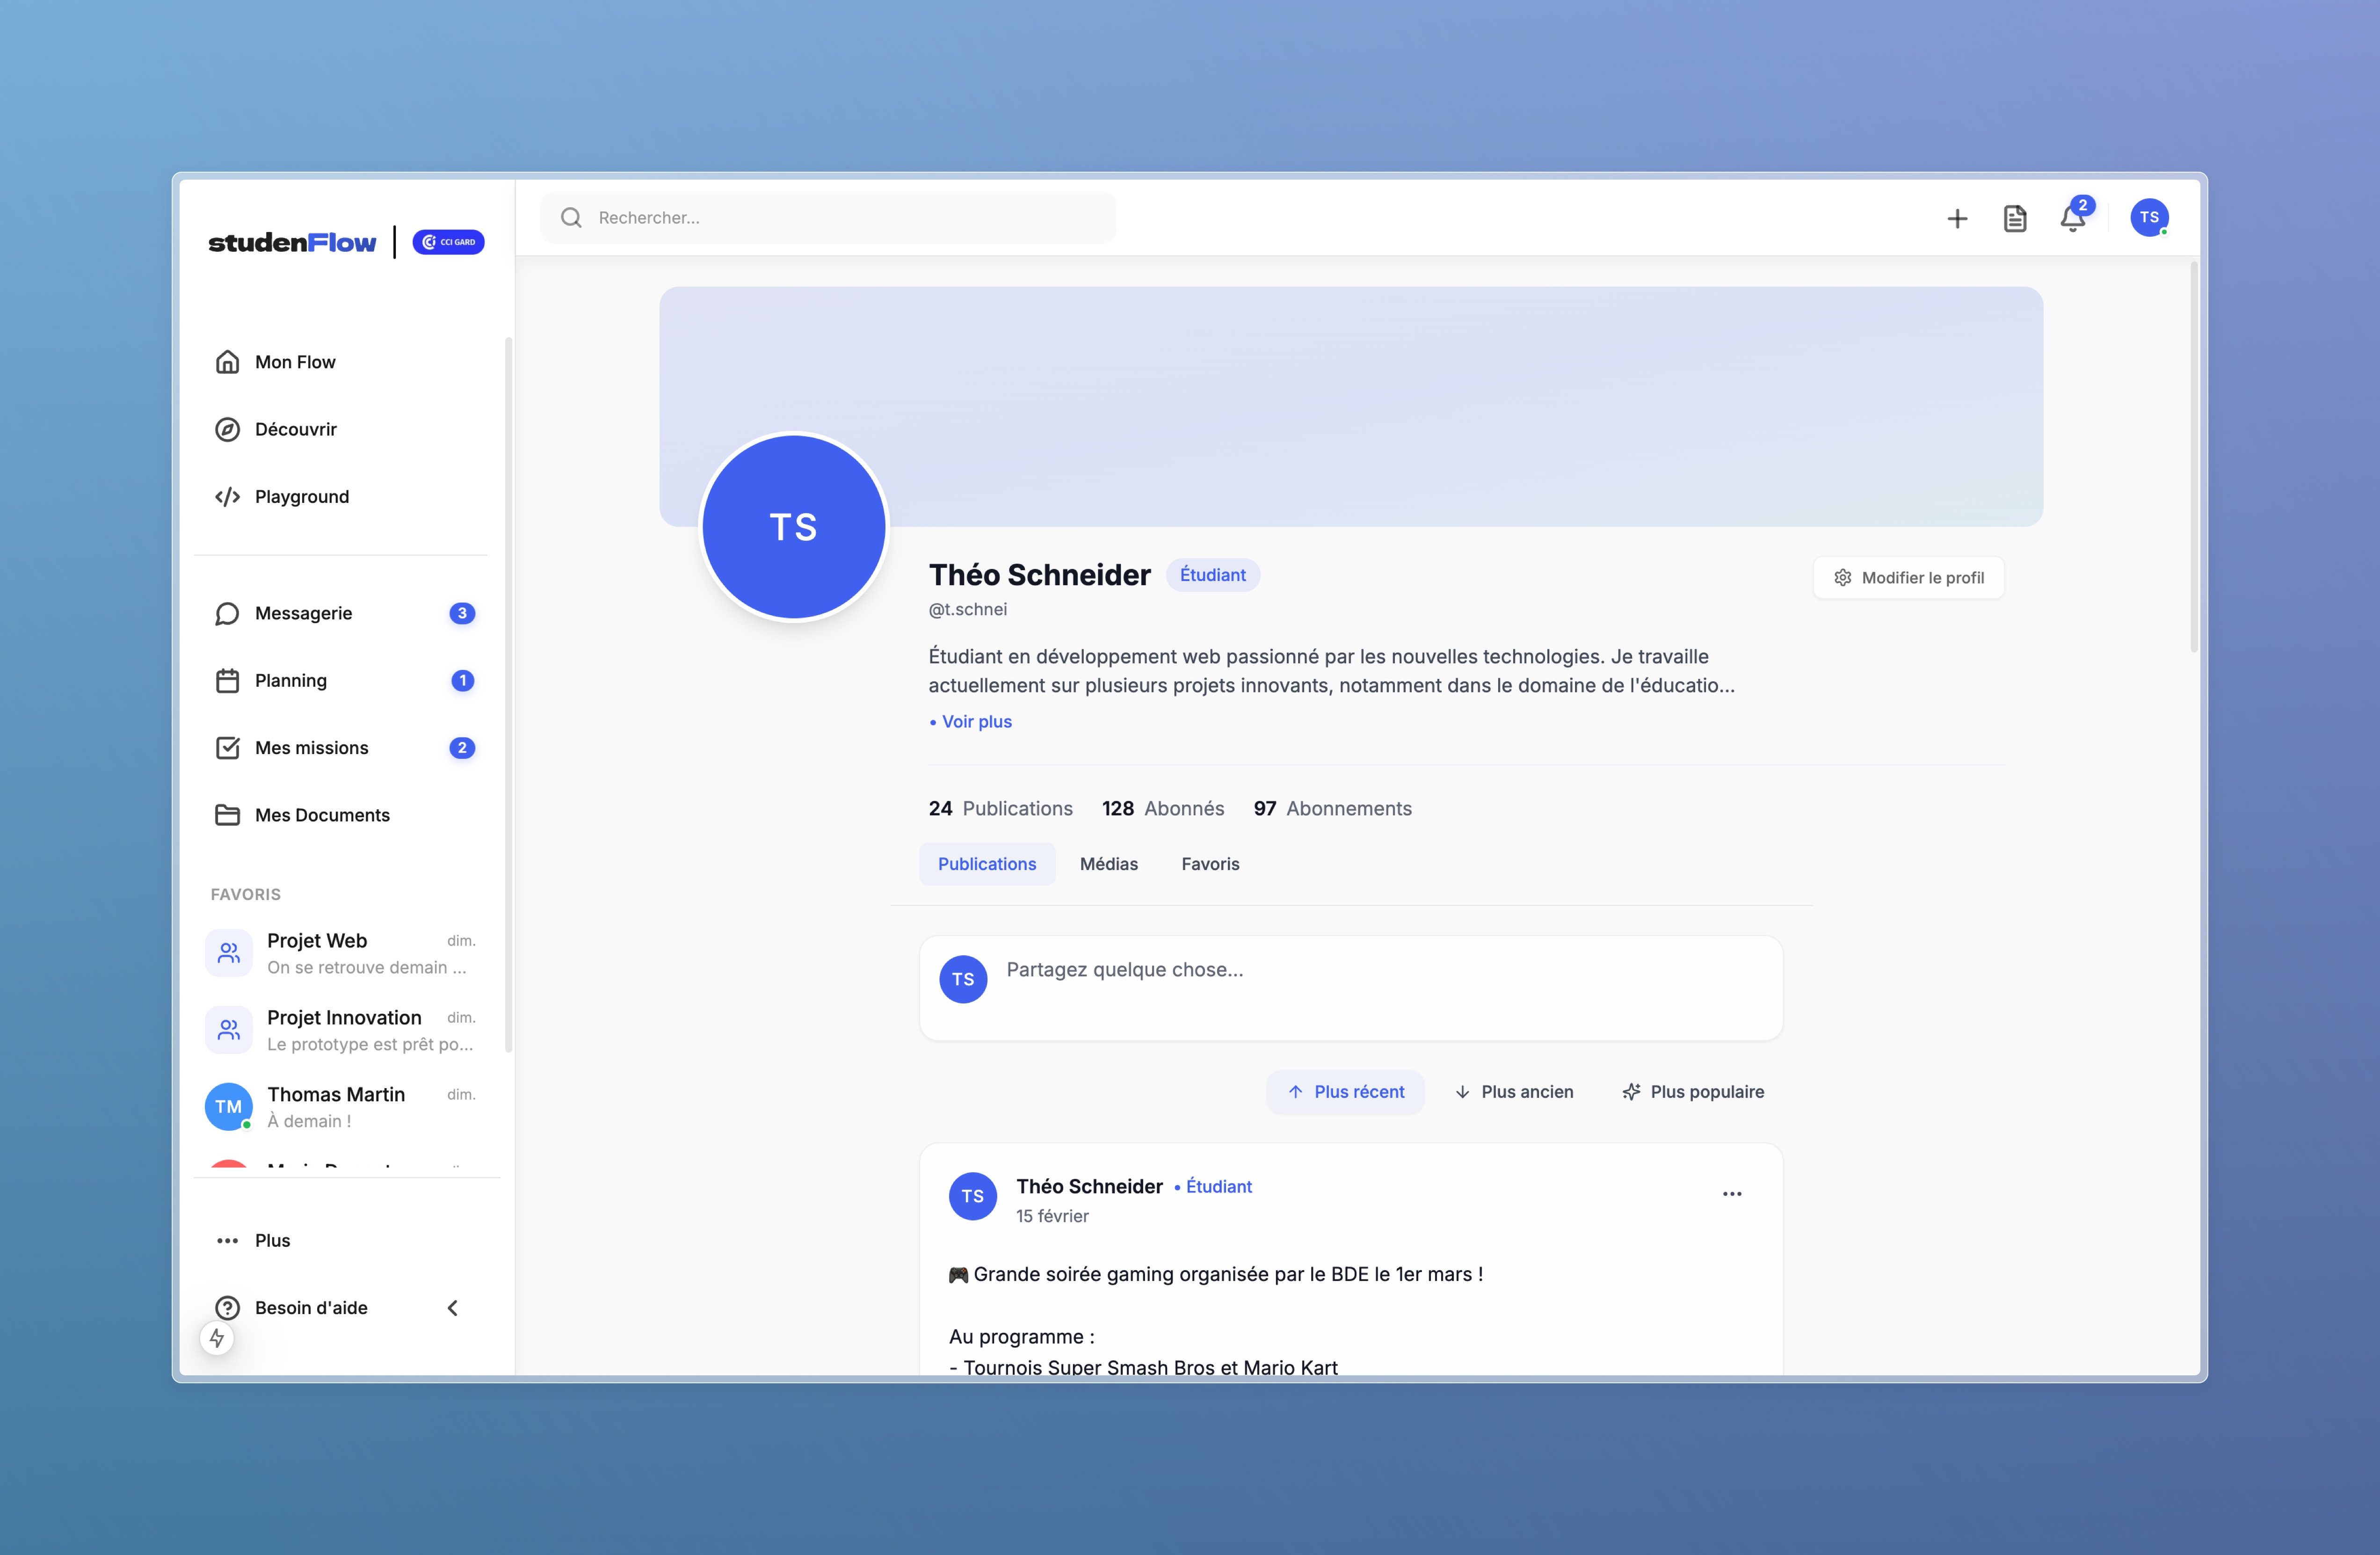Open Projet Web favorite conversation
2380x1555 pixels.
point(340,953)
